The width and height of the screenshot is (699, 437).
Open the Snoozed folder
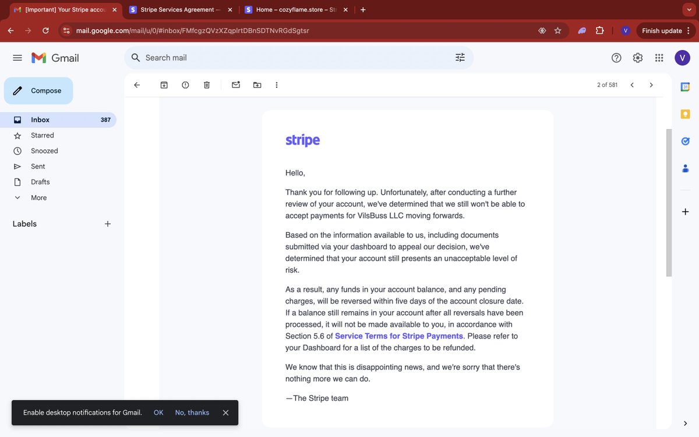44,151
